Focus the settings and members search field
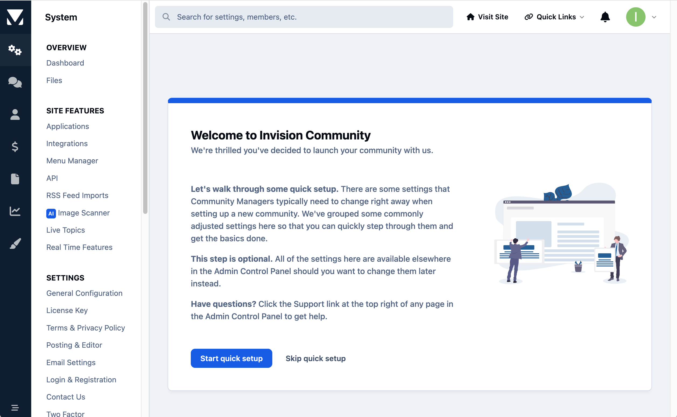The height and width of the screenshot is (417, 677). (x=304, y=17)
